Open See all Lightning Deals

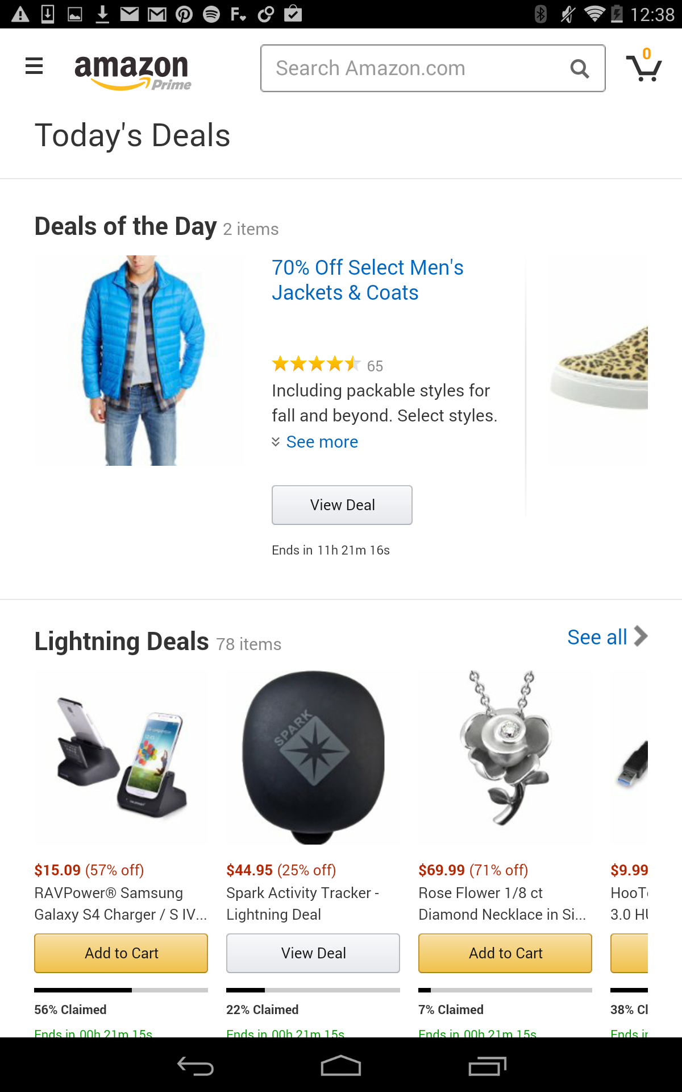pyautogui.click(x=606, y=637)
